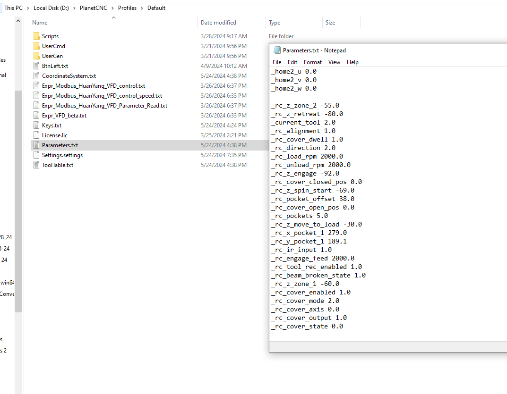507x394 pixels.
Task: Place cursor on _rc_pockets 5.0 line
Action: pyautogui.click(x=300, y=216)
